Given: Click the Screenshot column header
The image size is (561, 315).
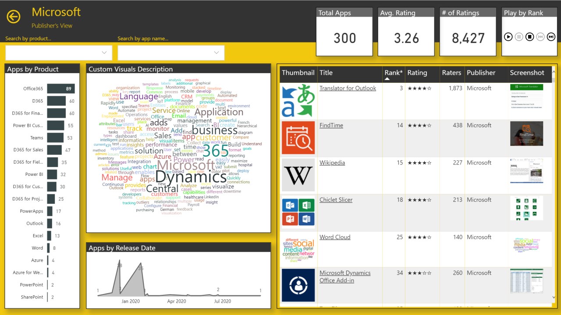Looking at the screenshot, I should (x=527, y=73).
